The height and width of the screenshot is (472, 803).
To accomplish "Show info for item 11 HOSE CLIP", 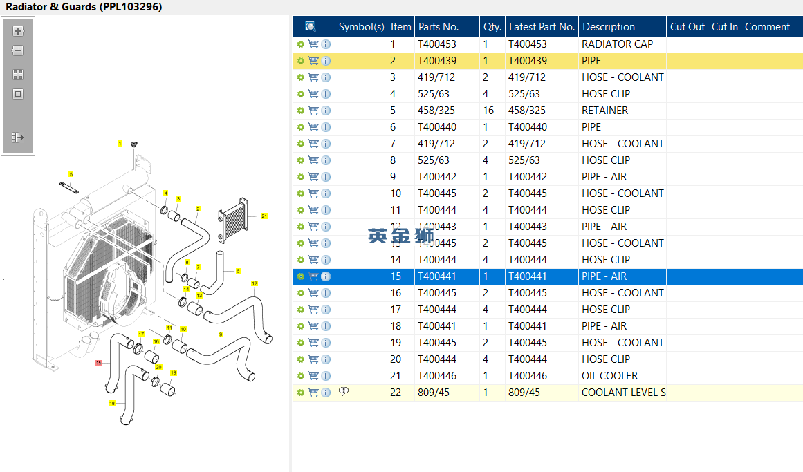I will click(326, 210).
